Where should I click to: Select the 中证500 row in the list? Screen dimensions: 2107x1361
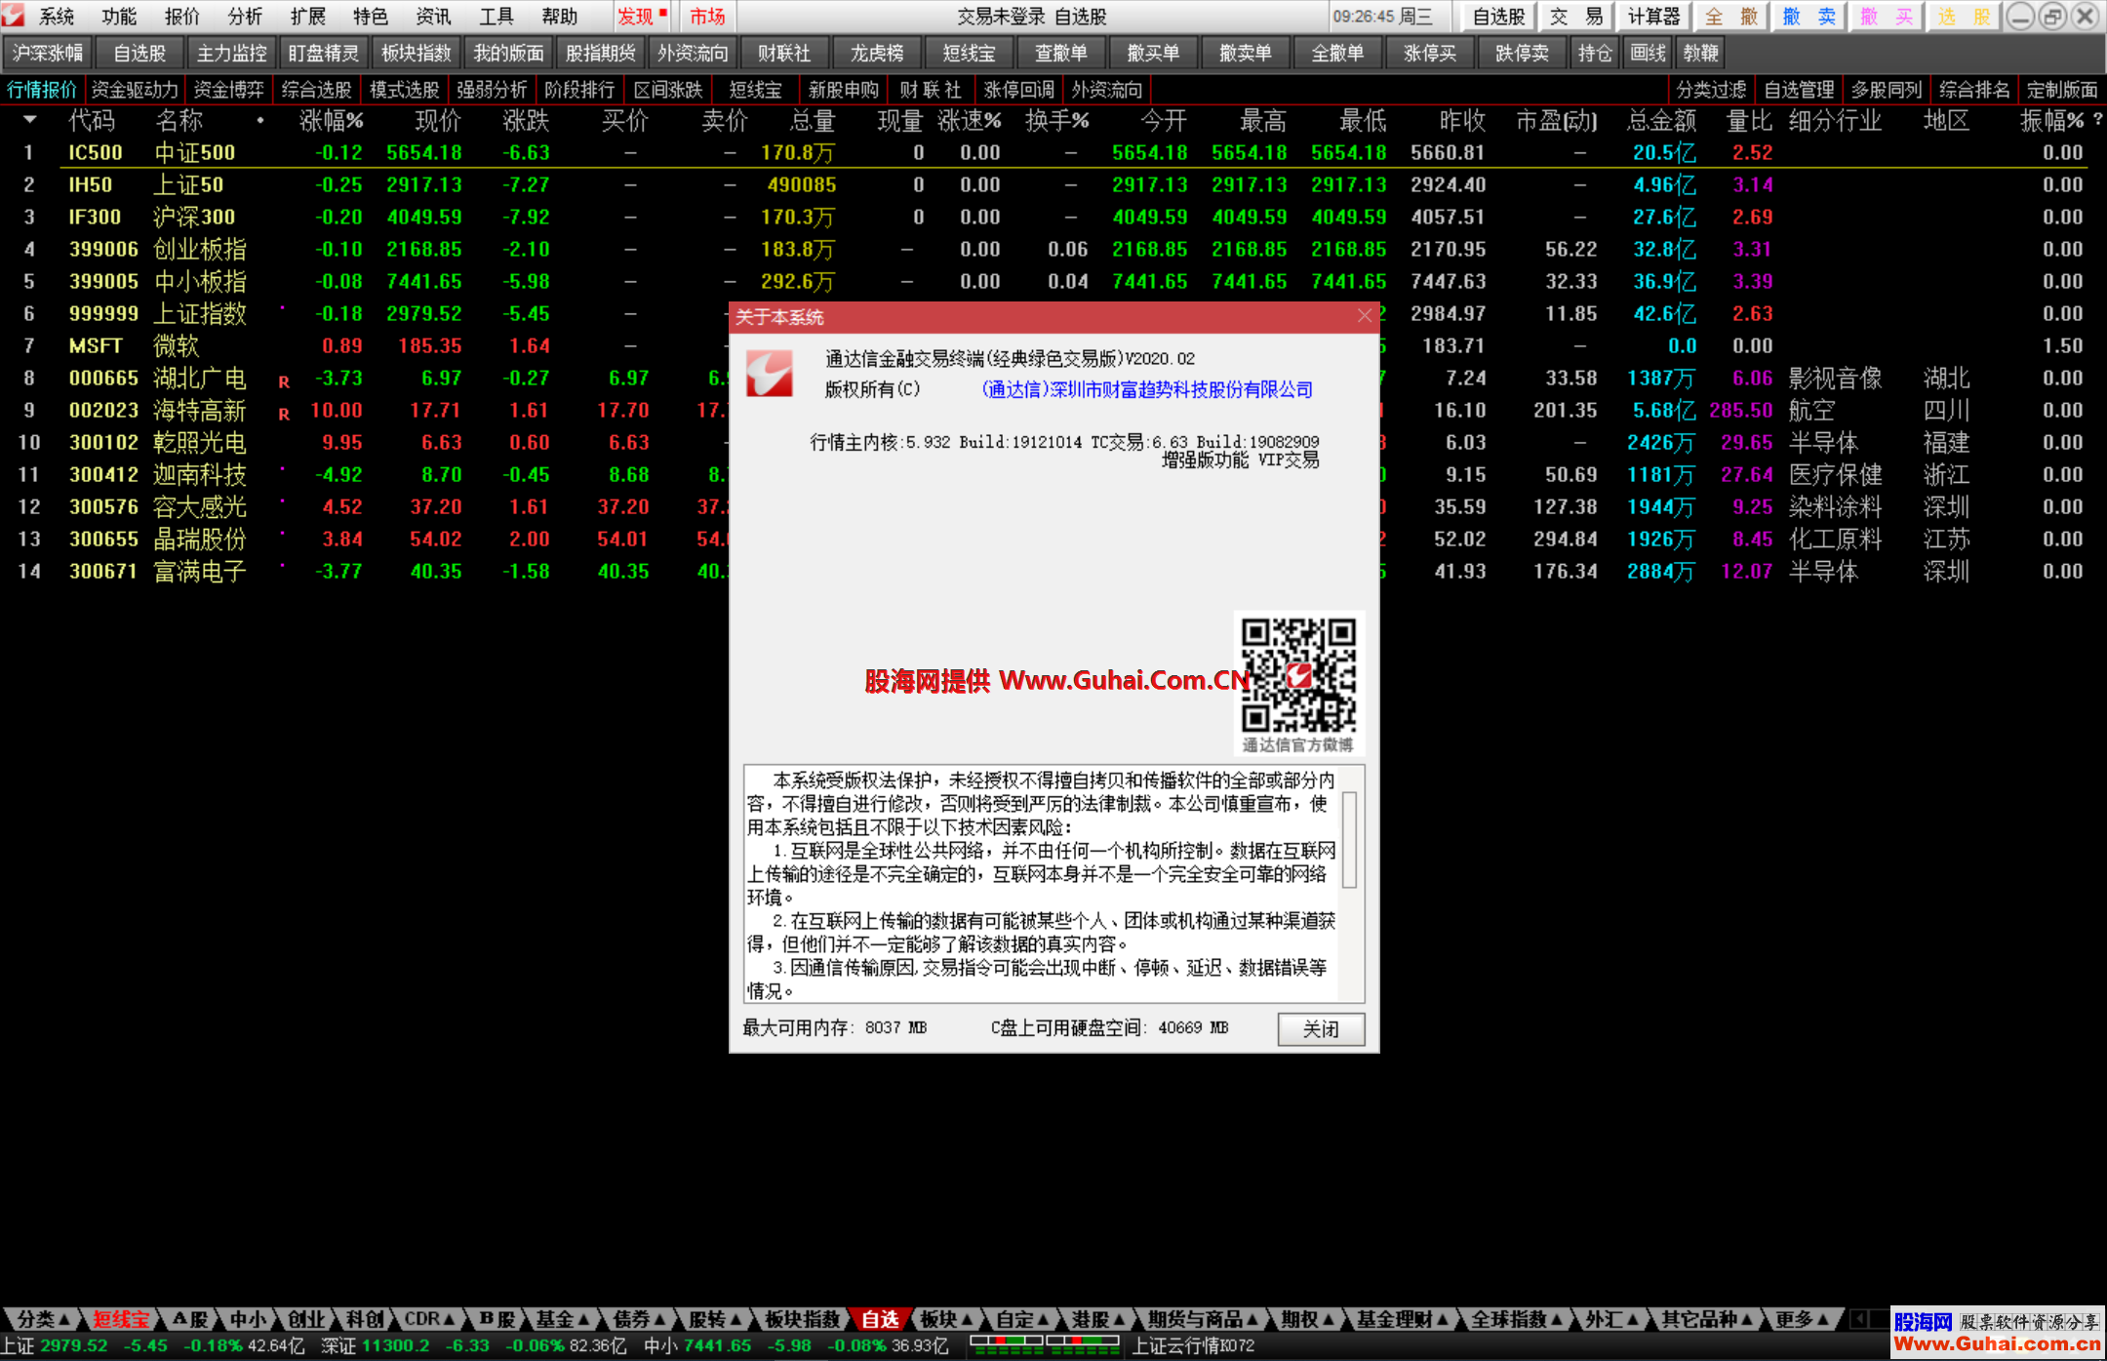pos(1053,152)
